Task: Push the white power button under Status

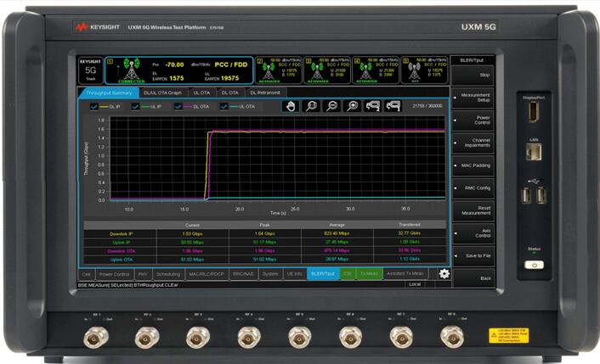Action: (535, 265)
